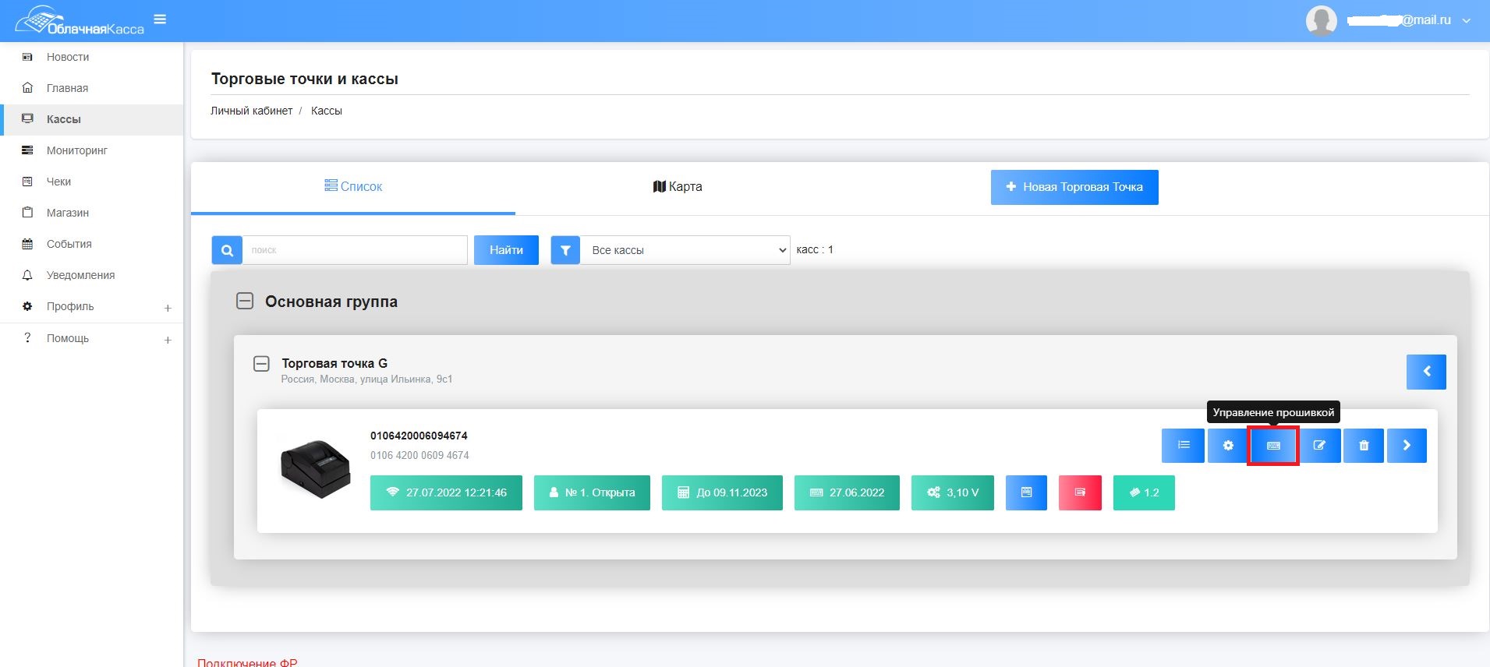Edit the cash register with pencil icon
This screenshot has height=667, width=1490.
pyautogui.click(x=1319, y=446)
